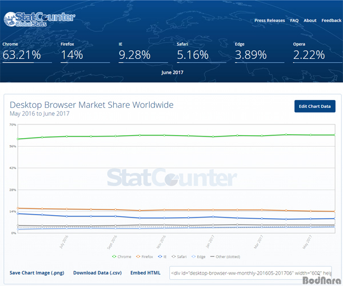Viewport: 343px width, 286px height.
Task: Toggle Safari legend marker
Action: (x=174, y=256)
